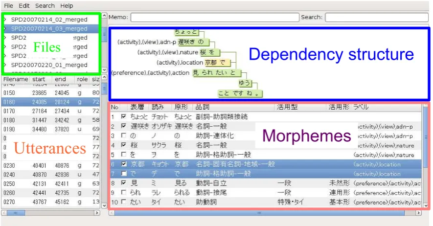
Task: Check checkbox for morpheme を row 5
Action: tap(124, 155)
